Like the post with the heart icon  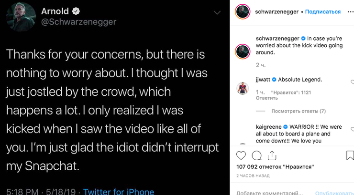point(242,156)
